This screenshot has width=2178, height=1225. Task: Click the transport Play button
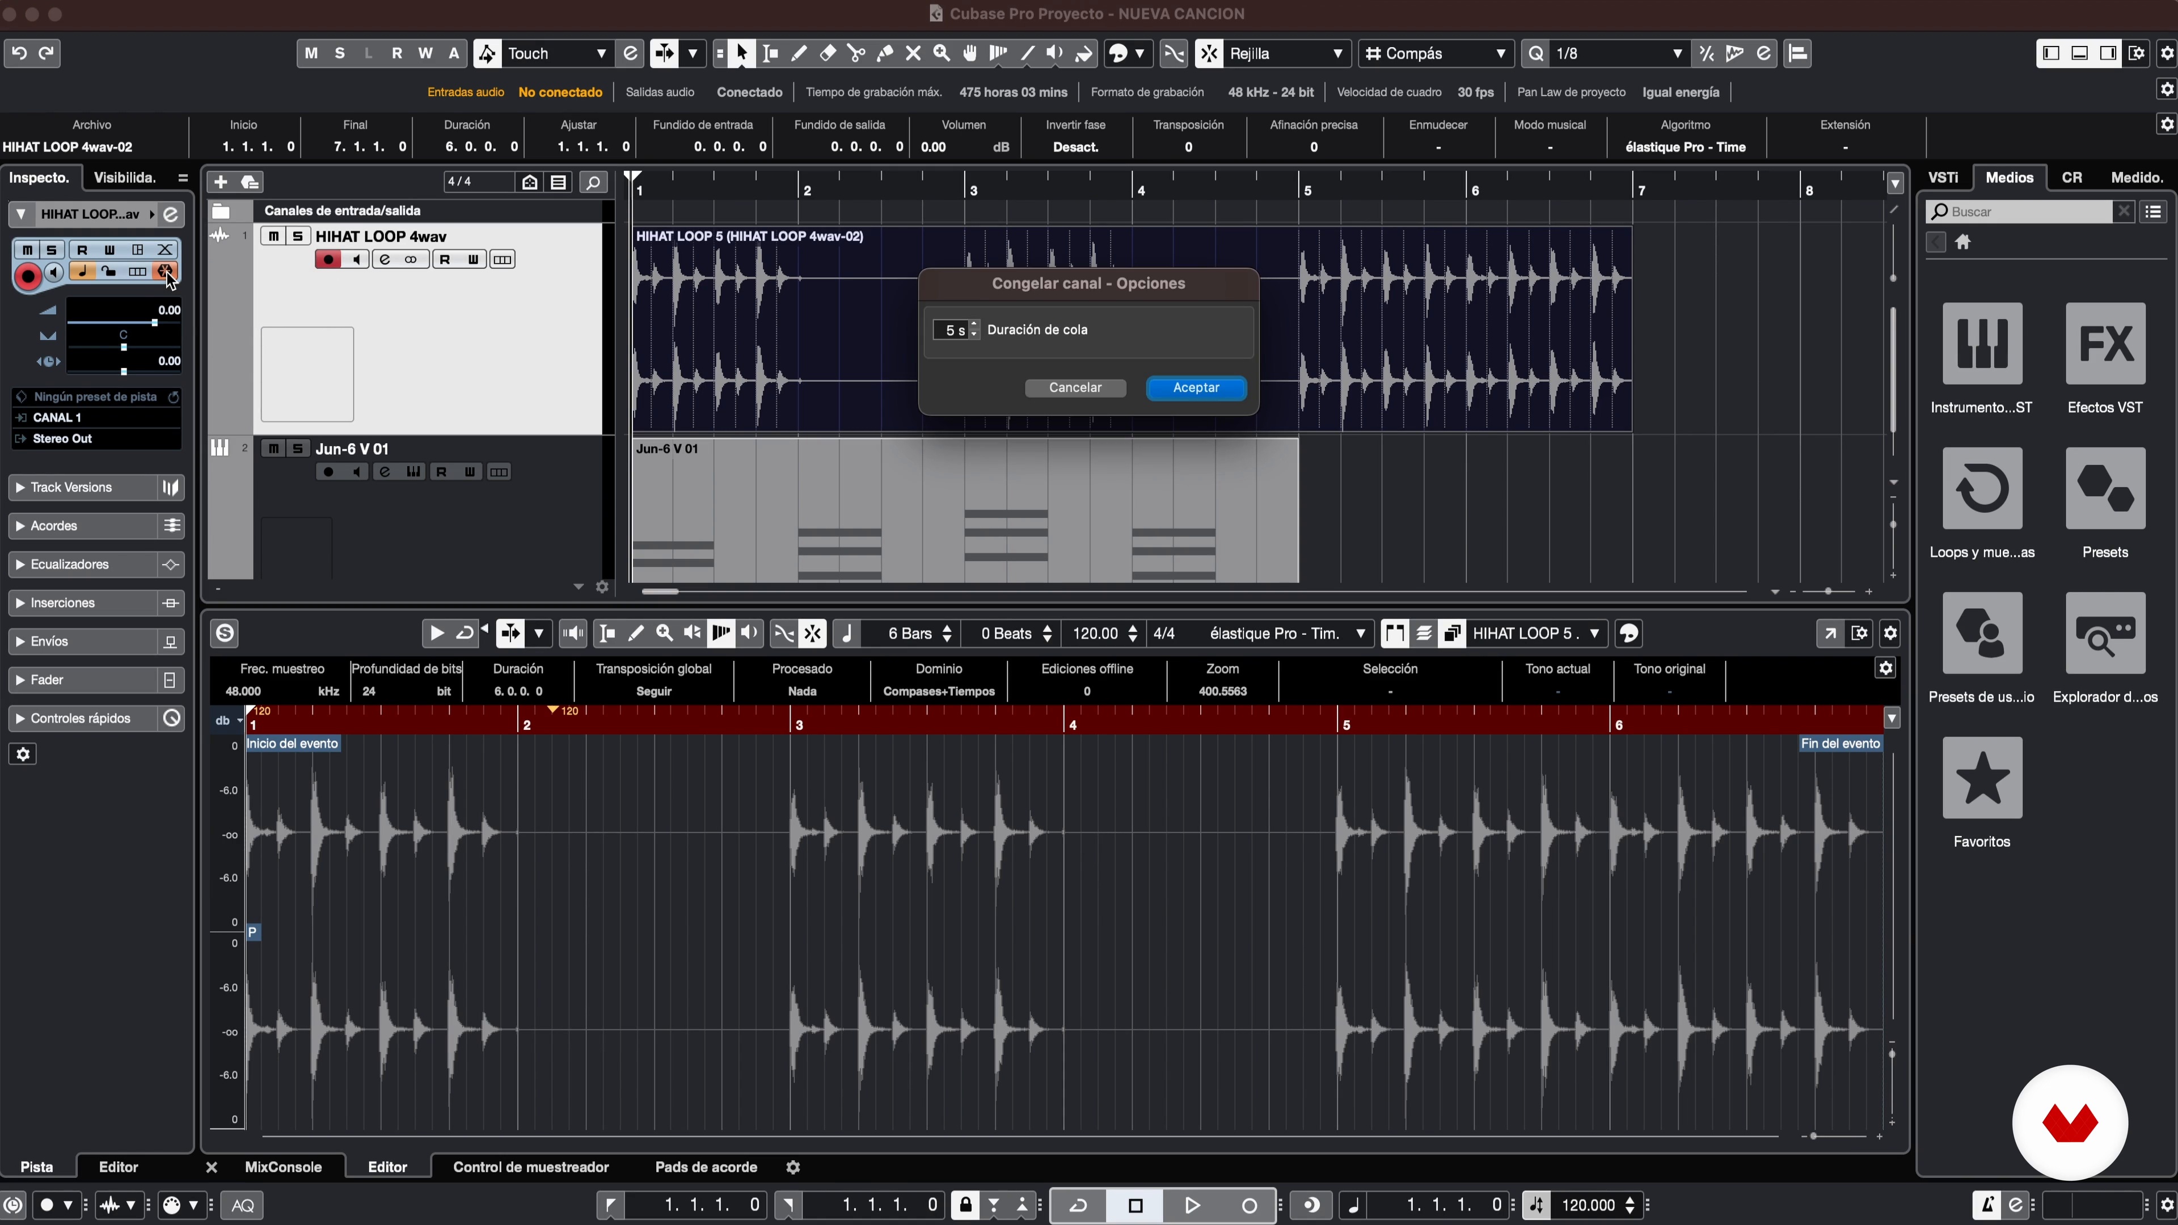point(1192,1206)
